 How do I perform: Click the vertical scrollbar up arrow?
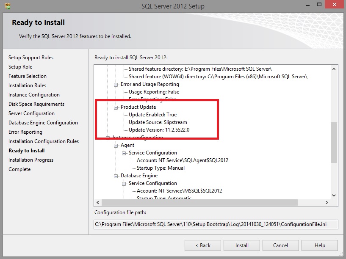334,69
